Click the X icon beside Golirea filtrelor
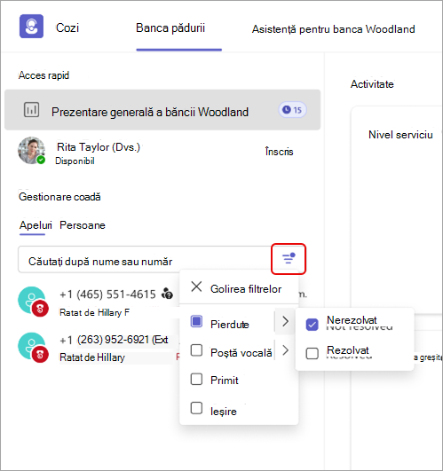Image resolution: width=443 pixels, height=471 pixels. [196, 287]
